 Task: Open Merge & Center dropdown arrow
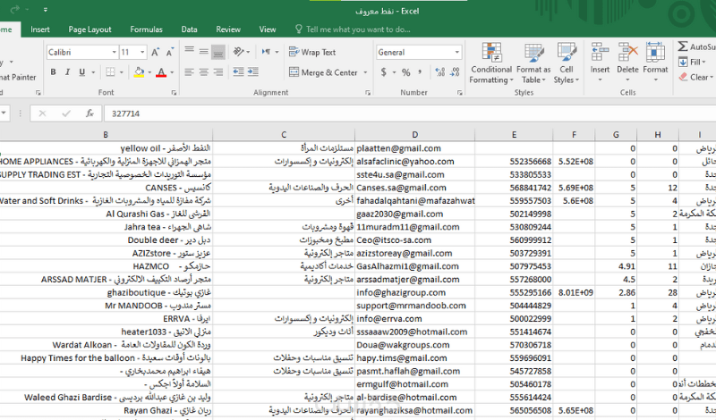click(x=365, y=72)
